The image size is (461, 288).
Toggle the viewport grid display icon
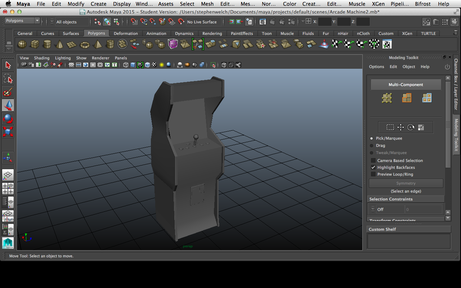click(71, 65)
